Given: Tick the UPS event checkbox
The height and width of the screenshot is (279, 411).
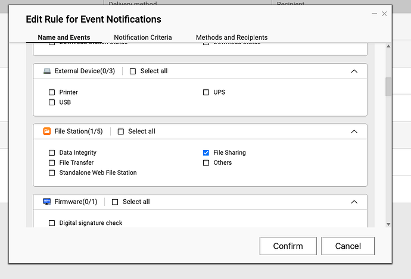Looking at the screenshot, I should coord(206,92).
